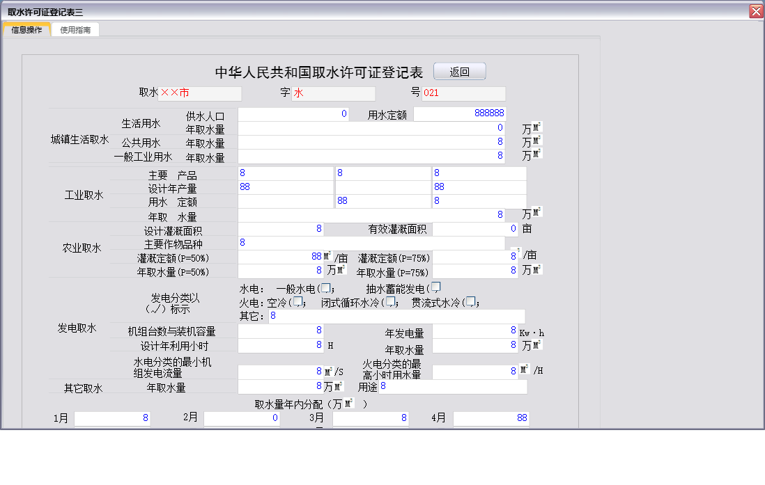Tick the 闭式循环水冷 checkbox
This screenshot has width=765, height=485.
(x=391, y=301)
